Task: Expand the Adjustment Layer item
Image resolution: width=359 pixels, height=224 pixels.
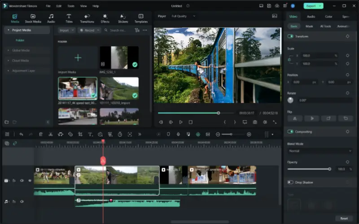Action: tap(9, 71)
